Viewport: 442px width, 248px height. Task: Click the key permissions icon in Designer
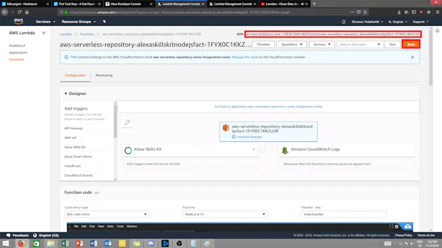[x=127, y=122]
